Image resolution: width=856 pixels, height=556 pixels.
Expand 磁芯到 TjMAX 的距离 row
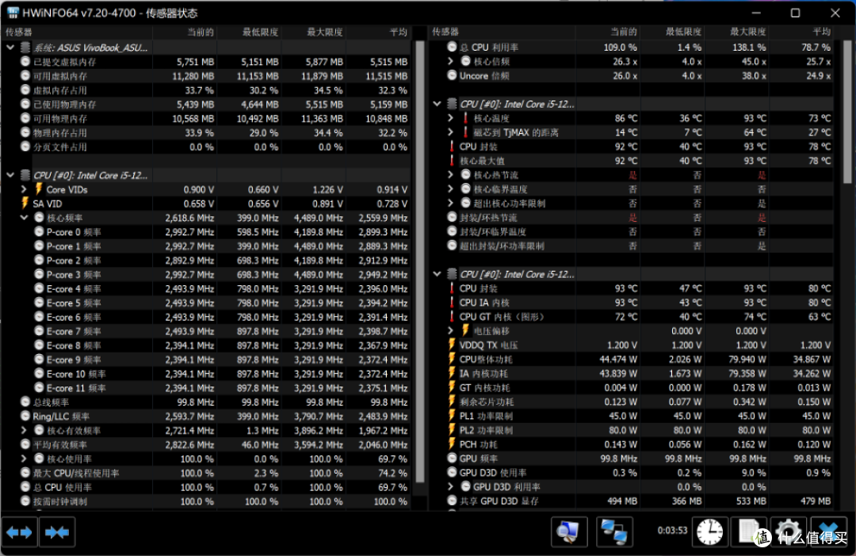point(451,132)
